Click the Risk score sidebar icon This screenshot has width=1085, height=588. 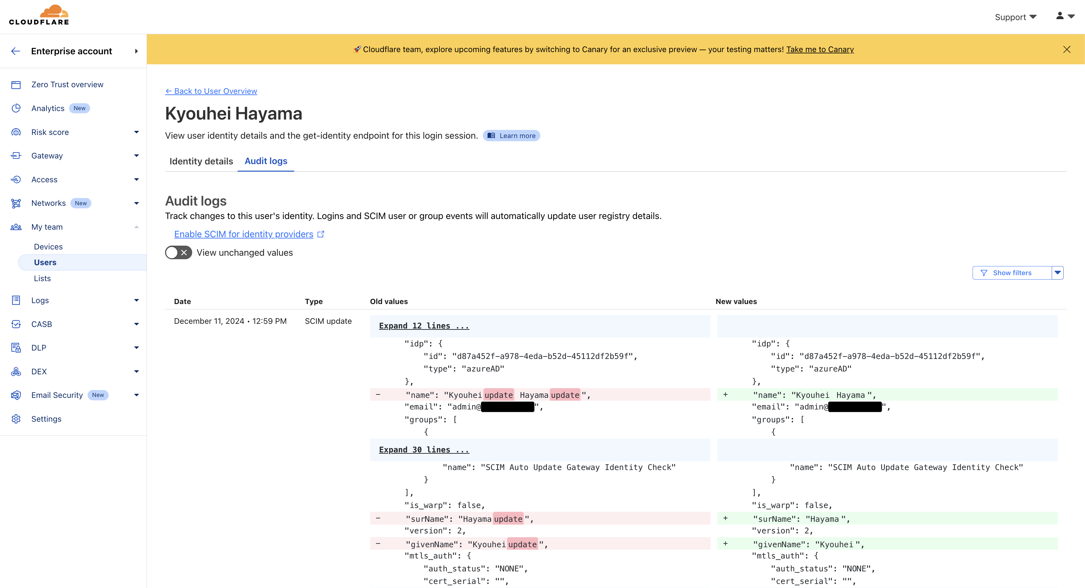pos(16,132)
